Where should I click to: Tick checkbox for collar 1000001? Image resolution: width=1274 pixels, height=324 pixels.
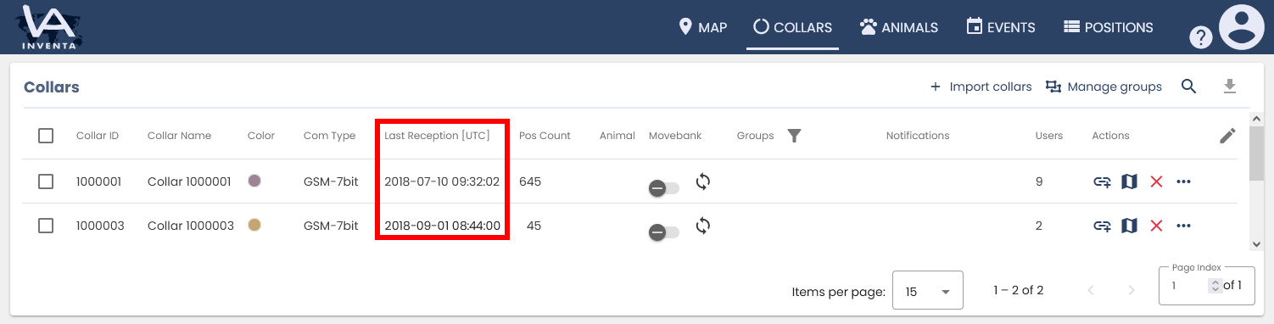coord(46,182)
